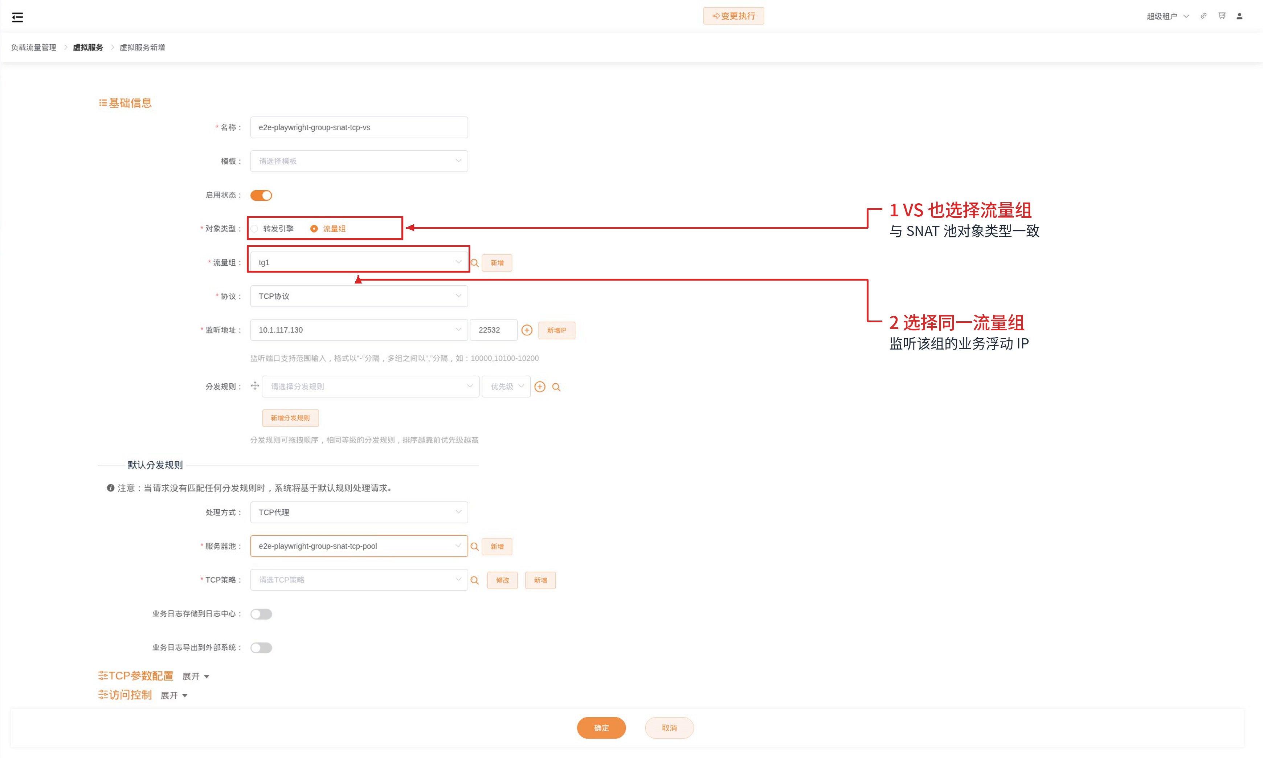This screenshot has width=1263, height=784.
Task: Click the 取消 button
Action: [x=669, y=728]
